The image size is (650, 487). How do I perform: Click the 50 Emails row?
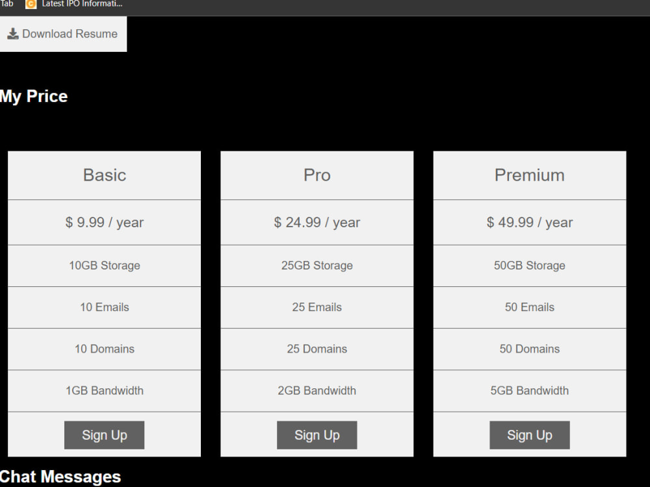pyautogui.click(x=530, y=308)
